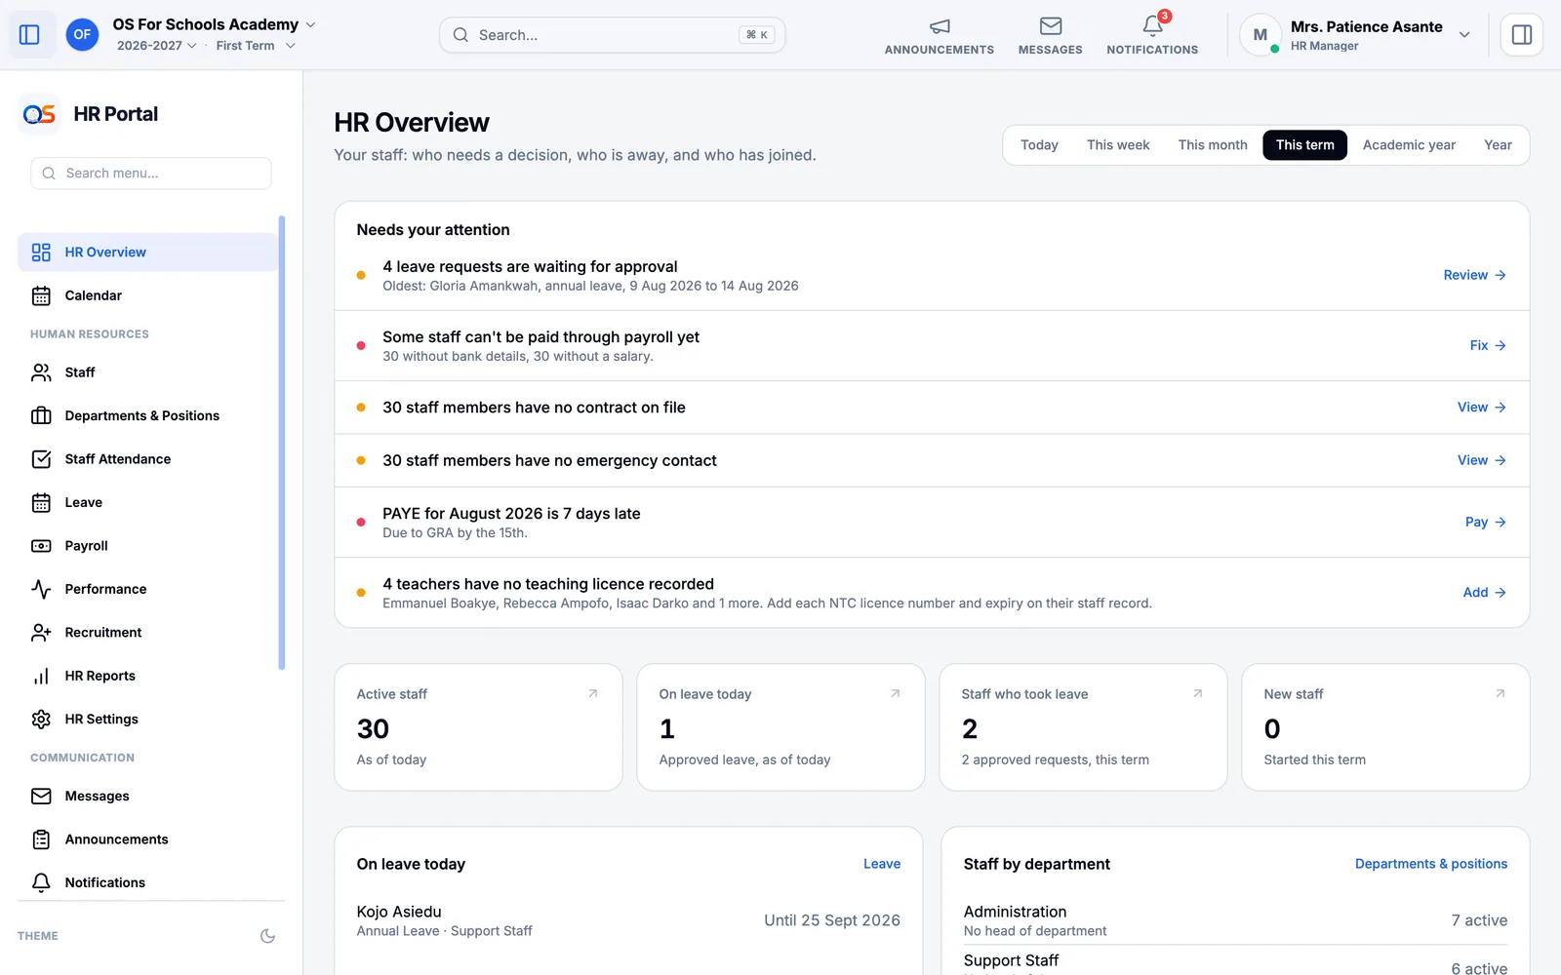Select the This month period tab

coord(1213,145)
